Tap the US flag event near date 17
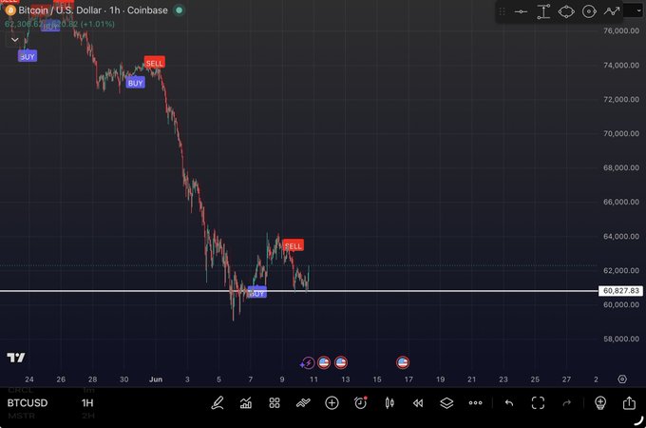 [403, 362]
